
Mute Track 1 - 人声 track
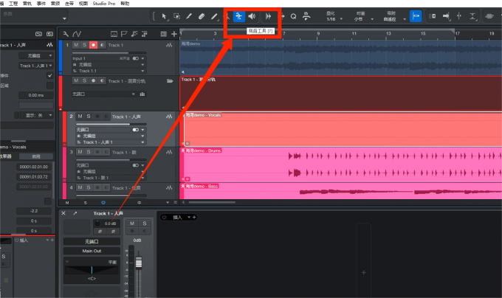[x=80, y=117]
